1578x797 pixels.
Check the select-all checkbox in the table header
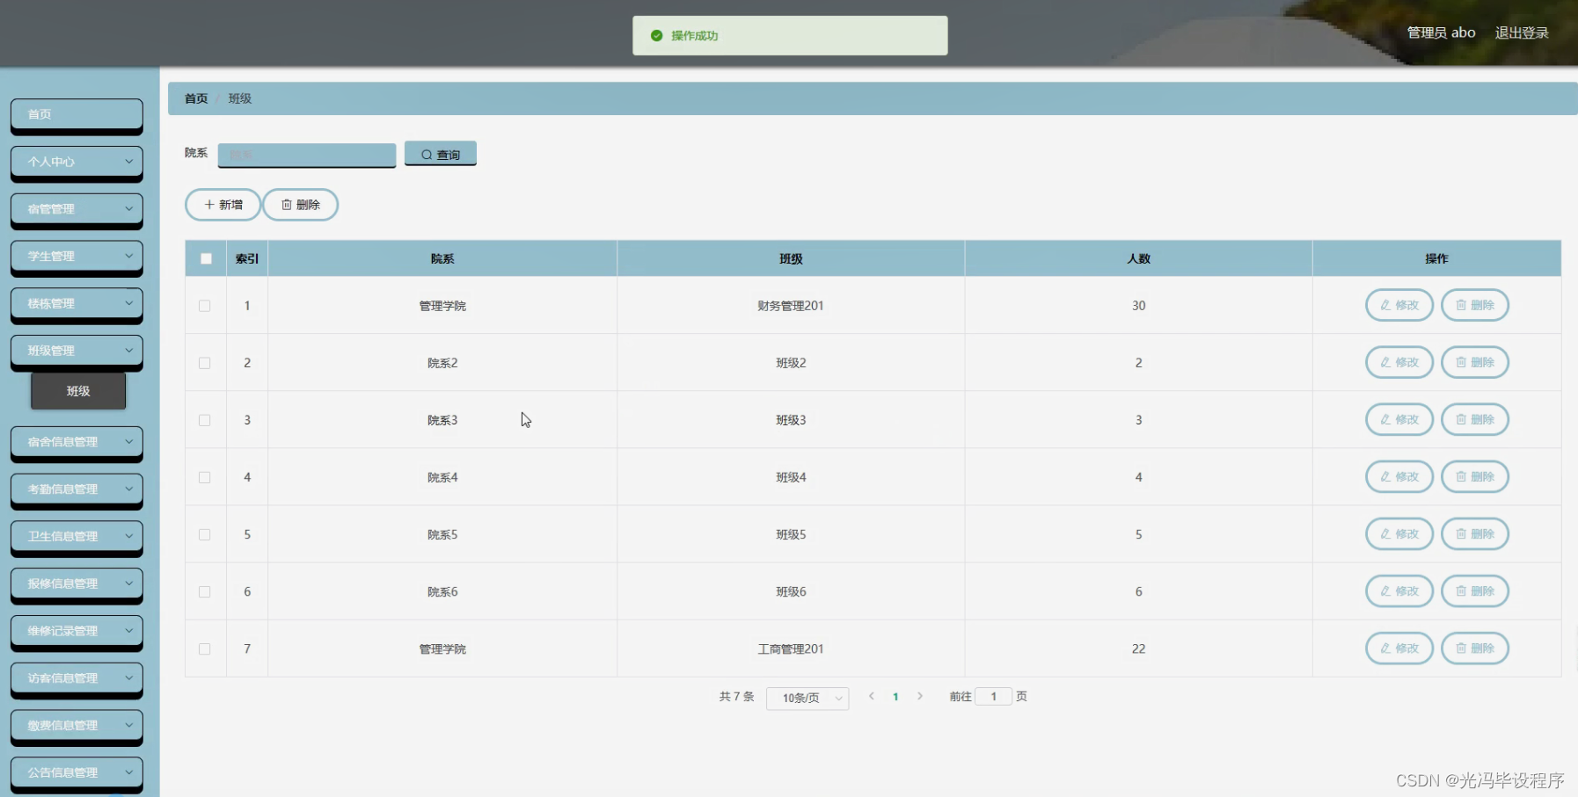tap(205, 258)
